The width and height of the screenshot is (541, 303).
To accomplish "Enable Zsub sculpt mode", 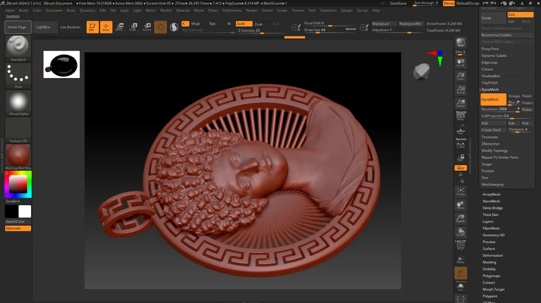I will tap(258, 24).
